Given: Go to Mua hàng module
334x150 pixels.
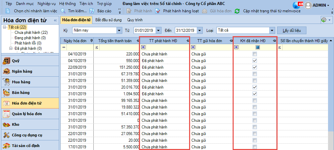Looking at the screenshot, I should coord(21,82).
